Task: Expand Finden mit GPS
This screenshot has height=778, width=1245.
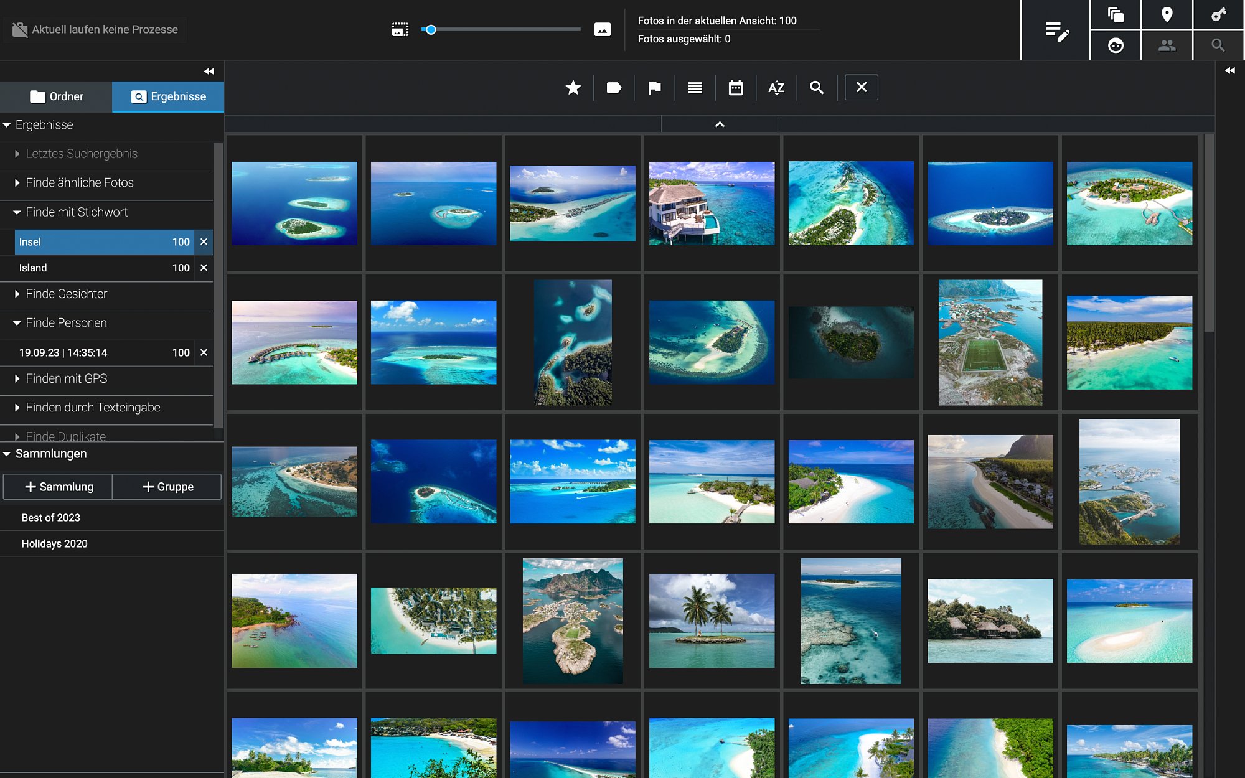Action: click(17, 378)
